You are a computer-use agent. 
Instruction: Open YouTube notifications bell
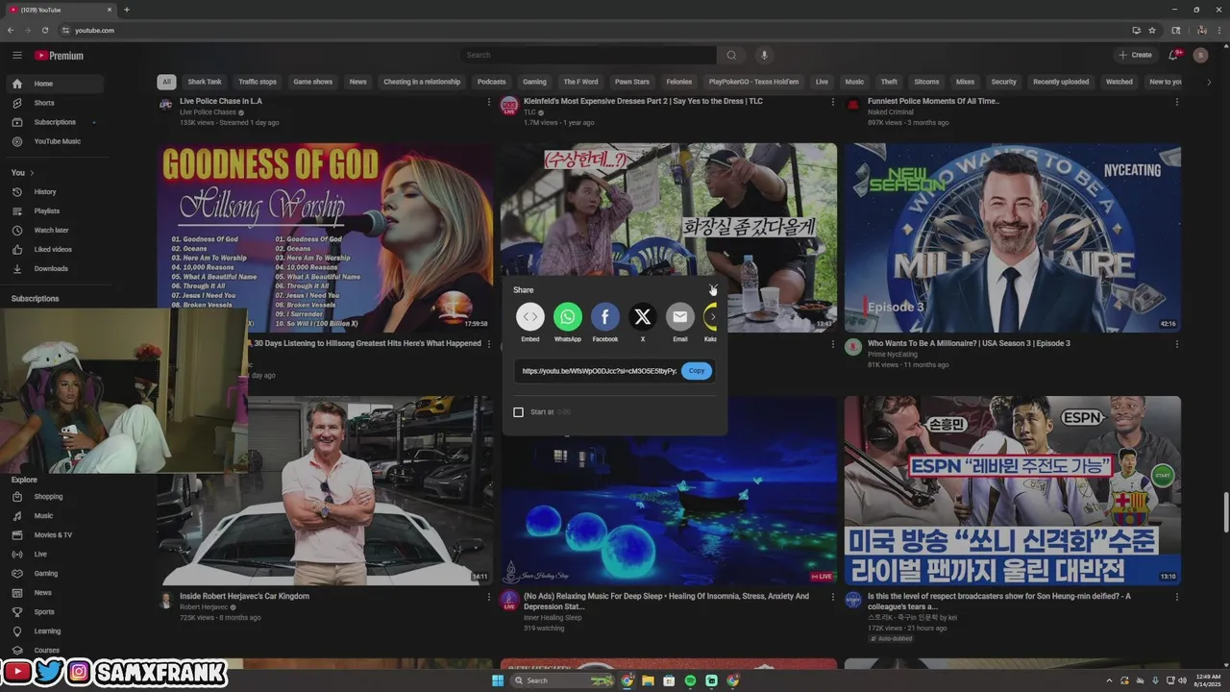[x=1173, y=55]
